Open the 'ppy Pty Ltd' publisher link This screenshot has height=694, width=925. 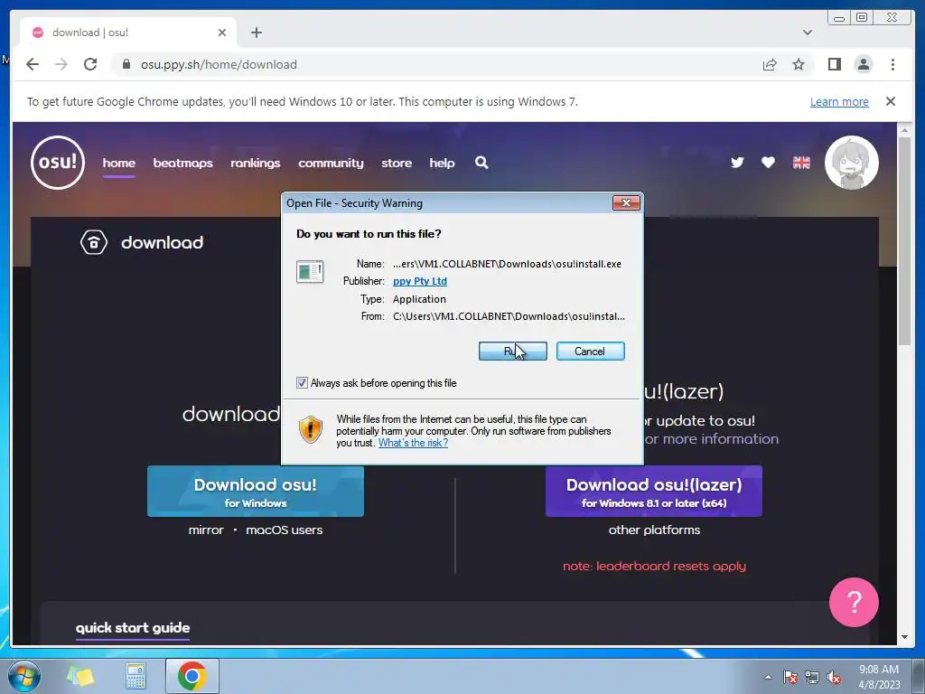pos(419,282)
